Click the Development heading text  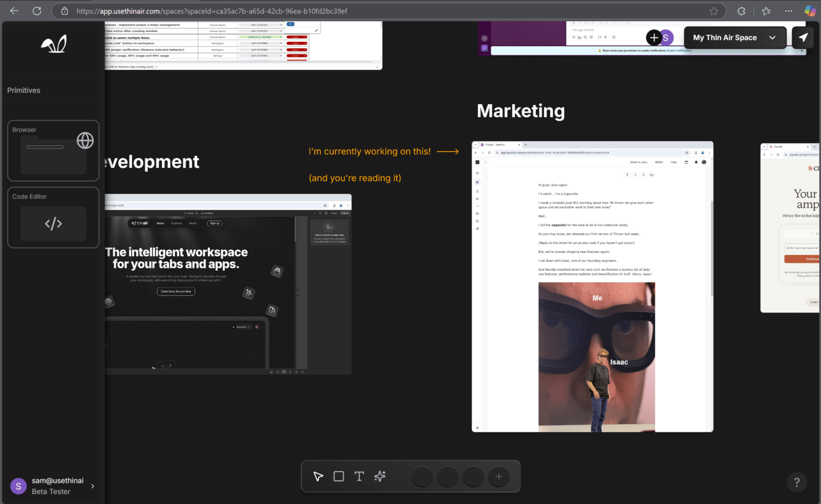pyautogui.click(x=152, y=161)
